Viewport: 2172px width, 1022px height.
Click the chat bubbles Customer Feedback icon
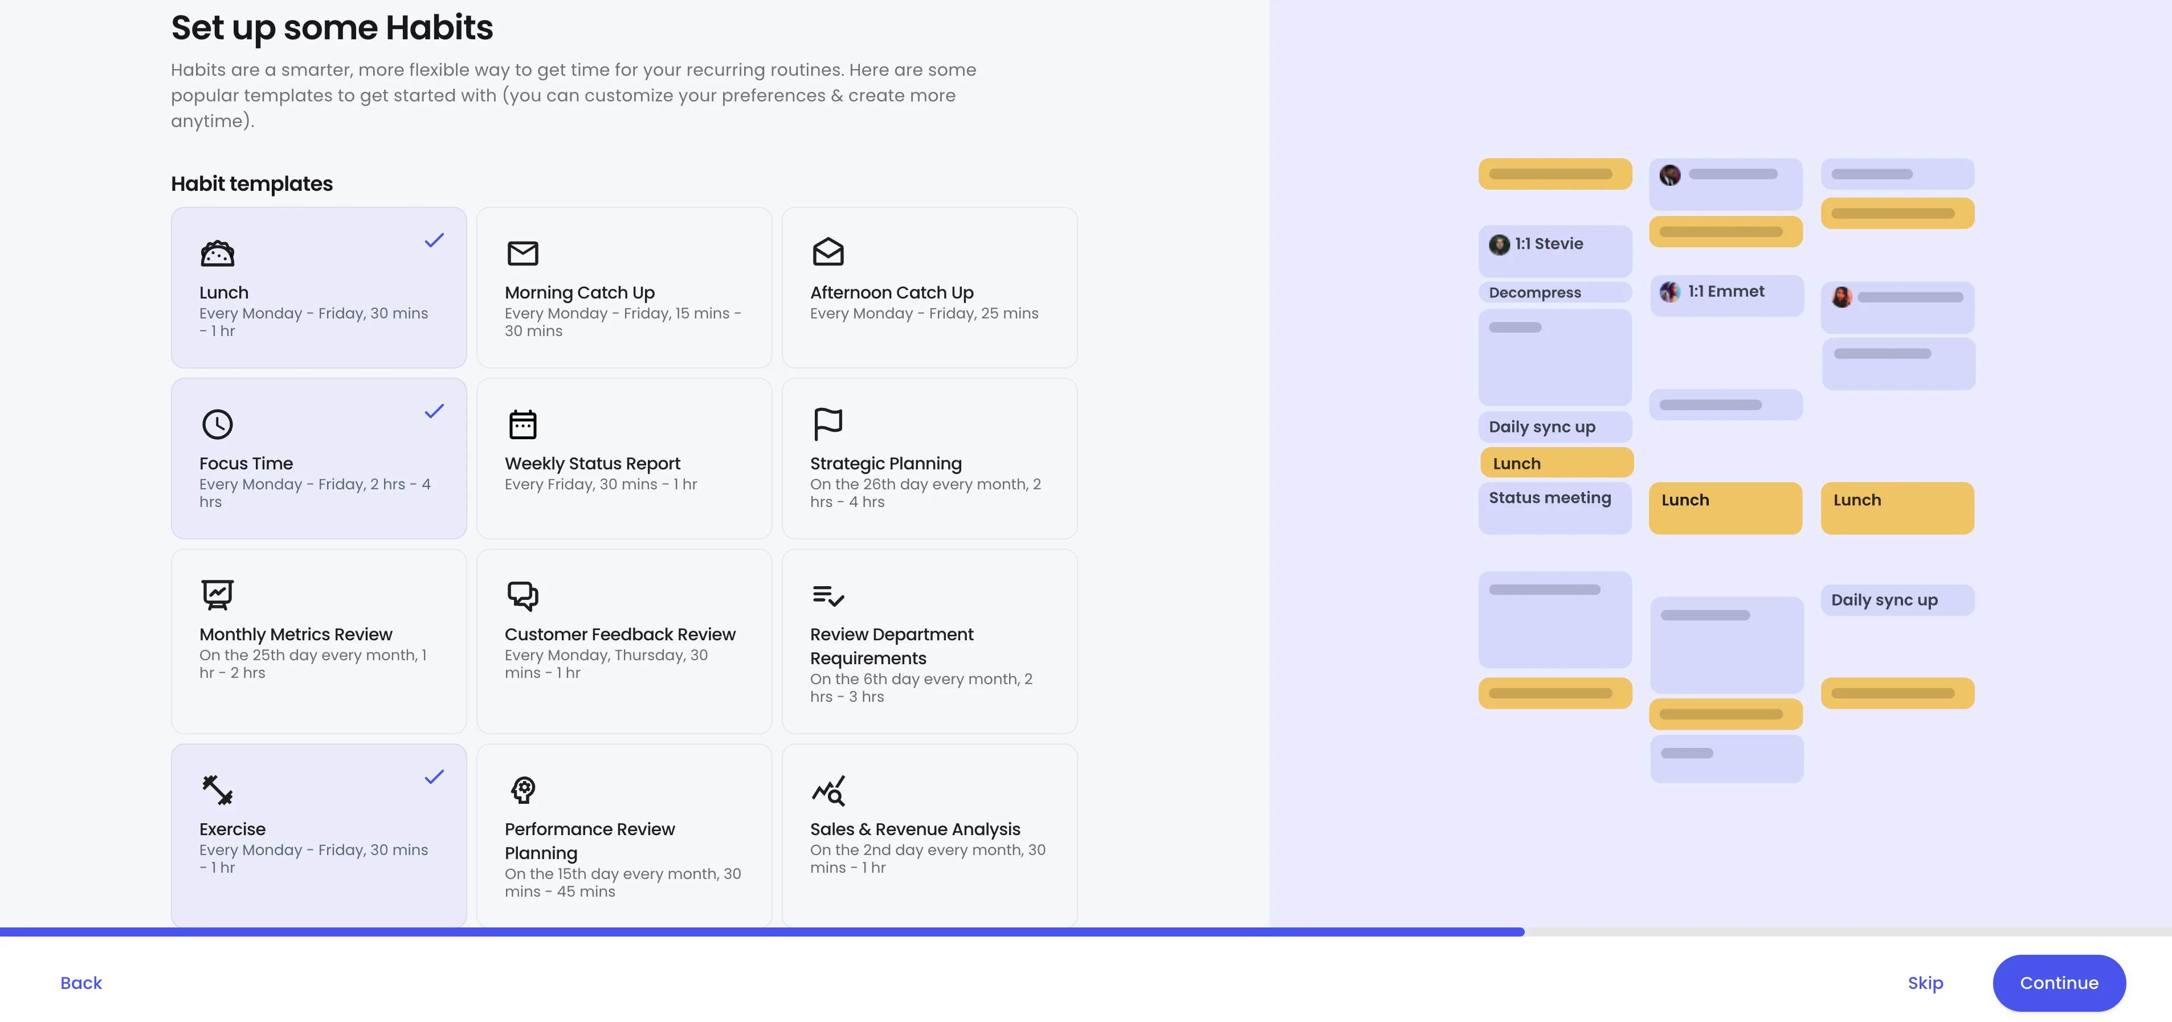[x=522, y=595]
